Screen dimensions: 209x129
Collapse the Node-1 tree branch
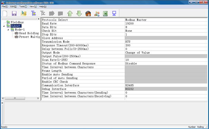click(x=8, y=30)
